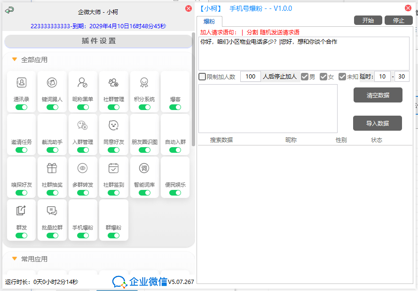Open the 入群管理 join management icon

[x=83, y=125]
